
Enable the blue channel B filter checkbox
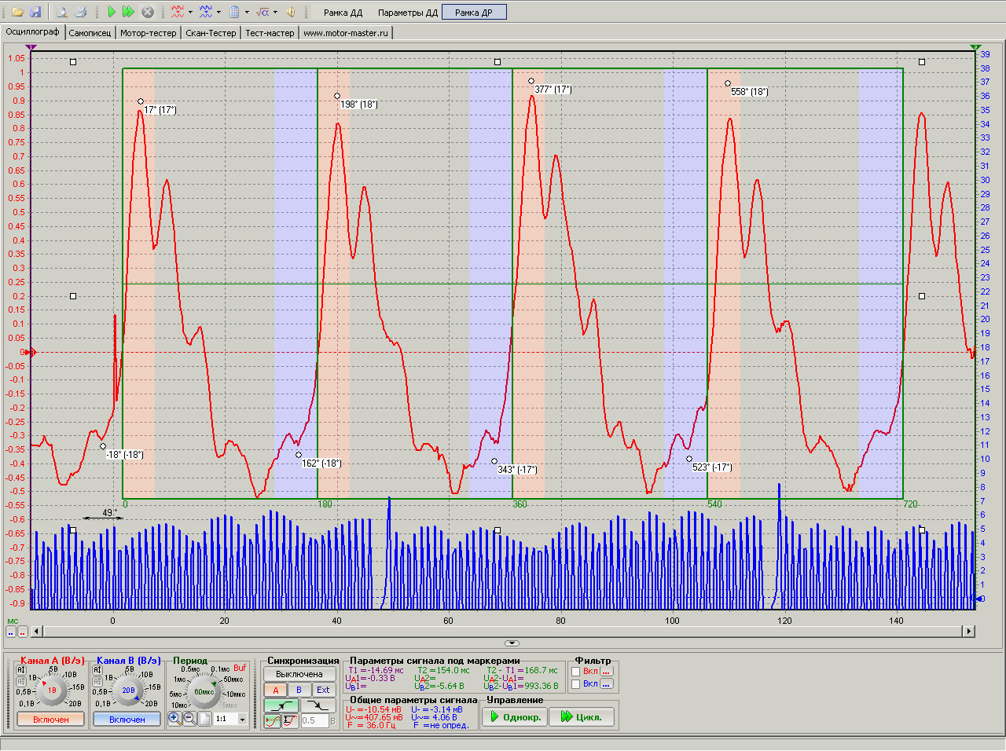[x=576, y=684]
